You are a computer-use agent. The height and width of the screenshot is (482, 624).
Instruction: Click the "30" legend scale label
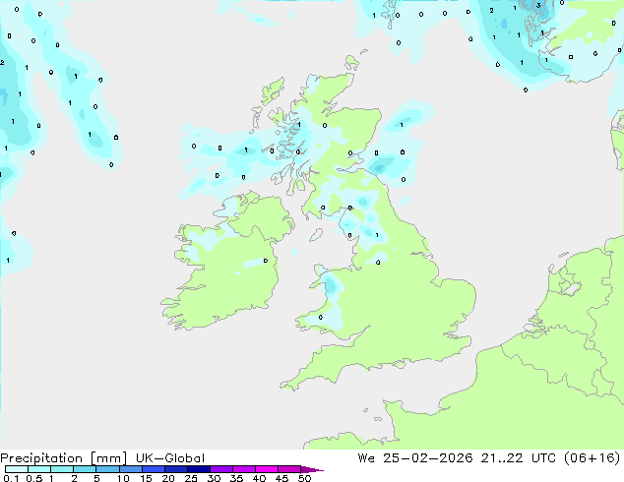coord(214,478)
